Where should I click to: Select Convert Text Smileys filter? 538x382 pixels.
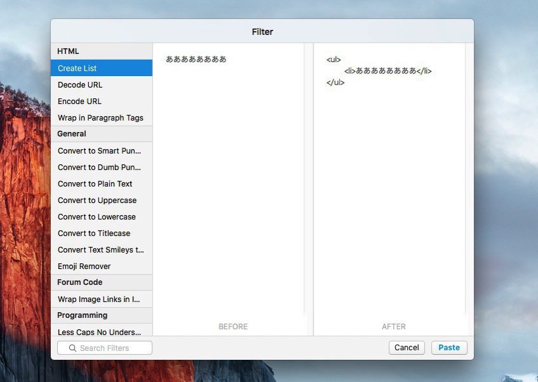click(102, 249)
